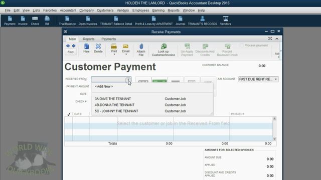Viewport: 321px width, 180px height.
Task: Open the Journal icon
Action: [x=180, y=21]
